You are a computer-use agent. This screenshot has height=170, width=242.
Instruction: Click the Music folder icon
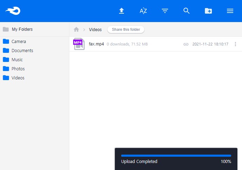(x=6, y=59)
